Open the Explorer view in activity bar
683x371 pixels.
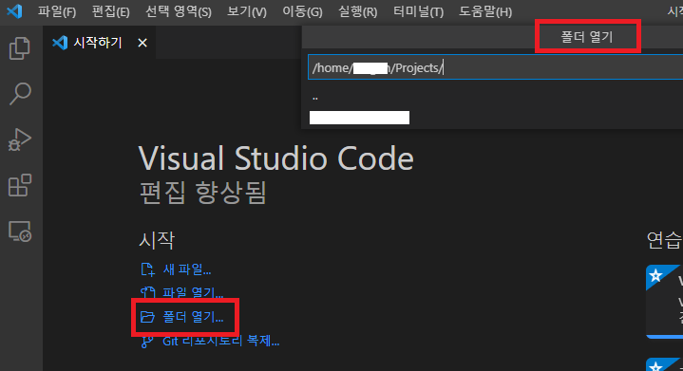(x=20, y=47)
